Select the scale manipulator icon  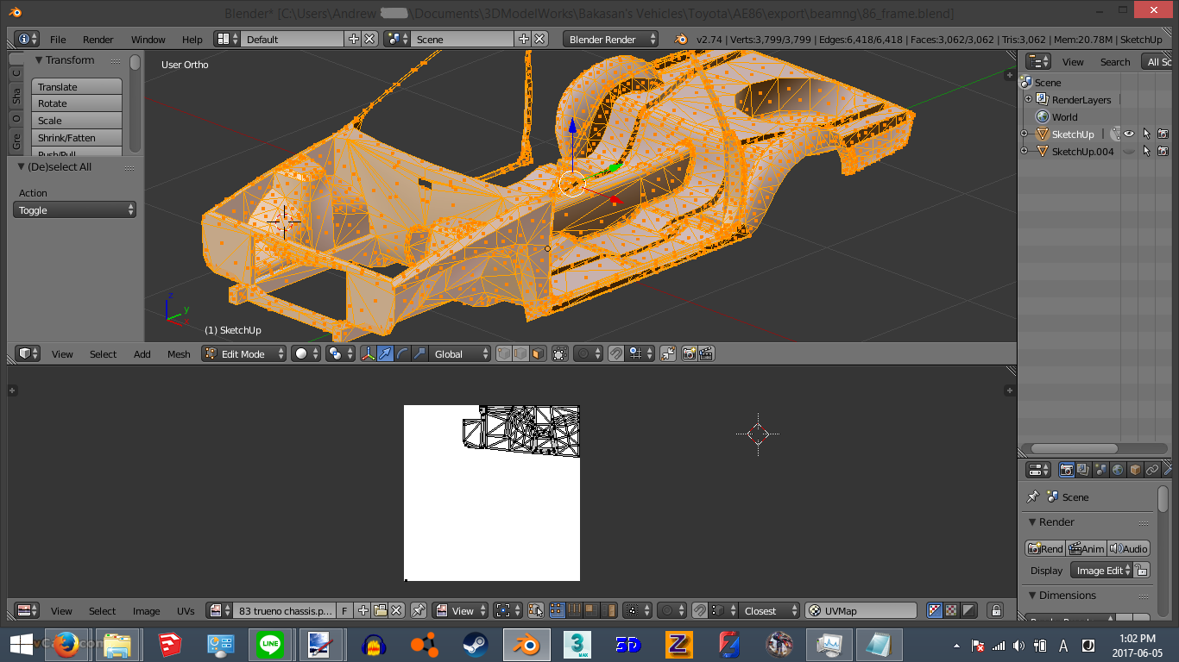(x=419, y=354)
